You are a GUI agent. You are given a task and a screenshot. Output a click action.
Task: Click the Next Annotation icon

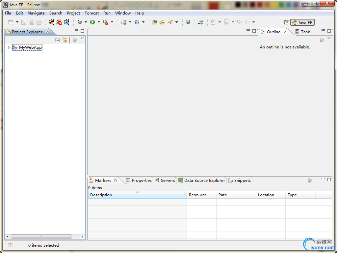pyautogui.click(x=213, y=22)
